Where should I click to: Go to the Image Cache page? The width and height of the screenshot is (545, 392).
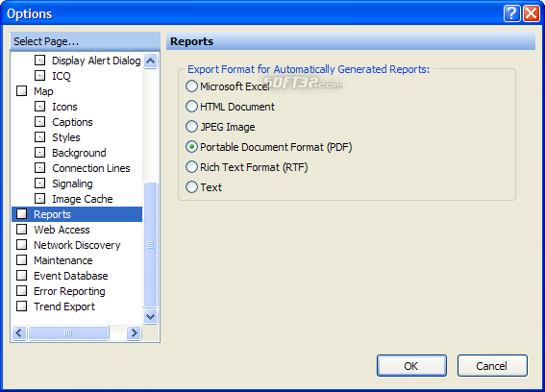83,199
